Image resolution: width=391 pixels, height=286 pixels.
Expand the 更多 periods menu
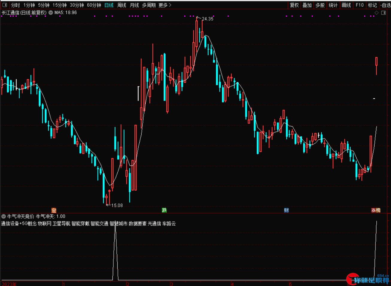[x=165, y=5]
